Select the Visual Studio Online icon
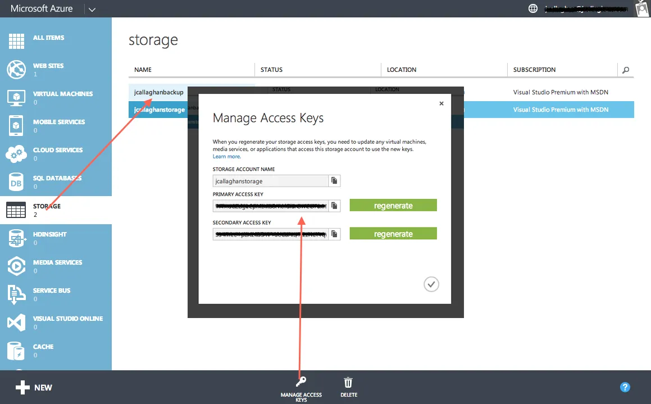This screenshot has height=404, width=651. [16, 323]
